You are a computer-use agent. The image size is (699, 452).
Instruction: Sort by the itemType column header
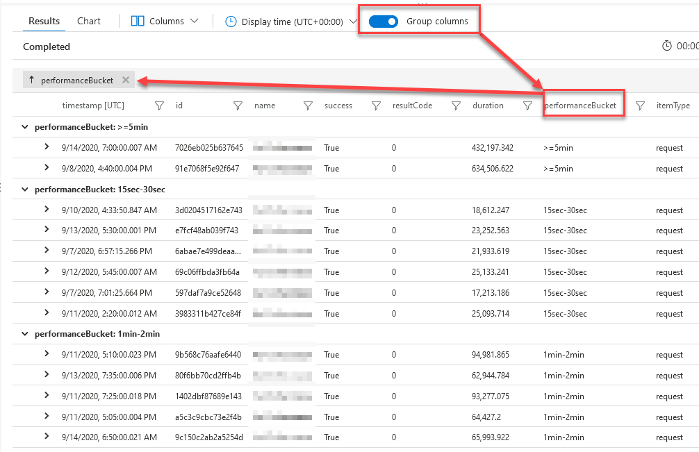[x=673, y=106]
